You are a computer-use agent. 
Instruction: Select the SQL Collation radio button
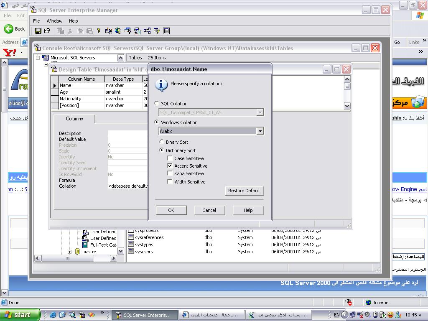click(x=157, y=104)
